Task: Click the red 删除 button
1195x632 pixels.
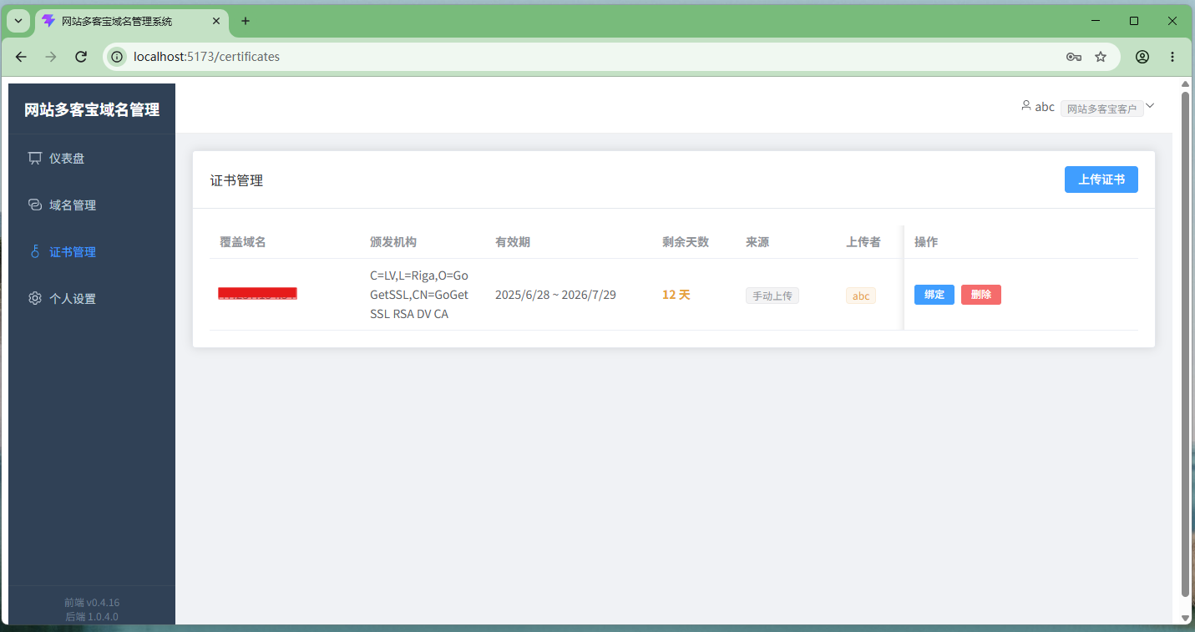Action: point(981,295)
